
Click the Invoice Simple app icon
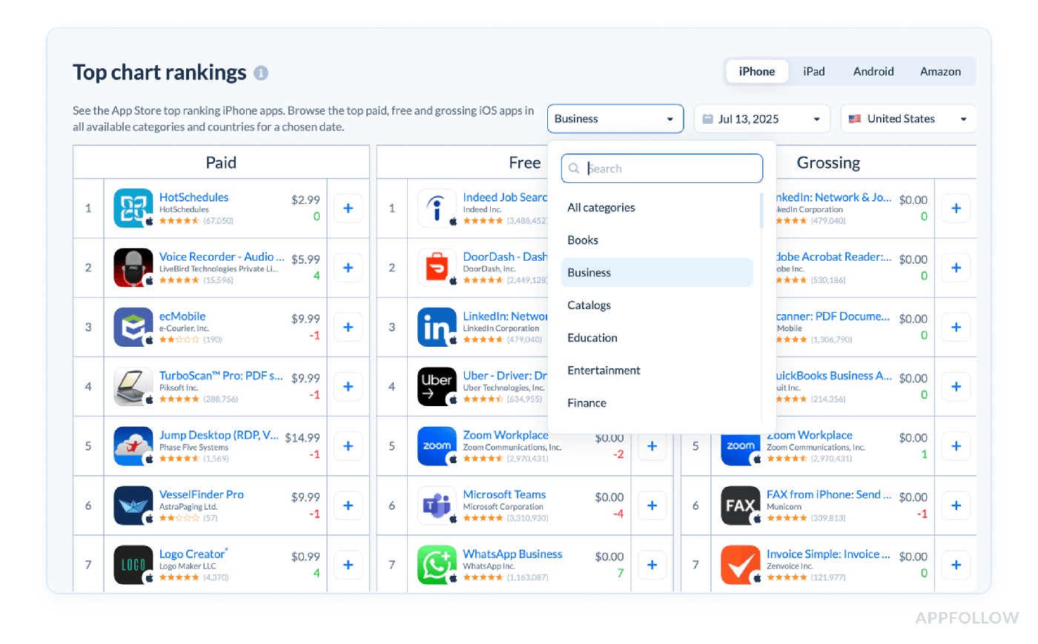741,565
